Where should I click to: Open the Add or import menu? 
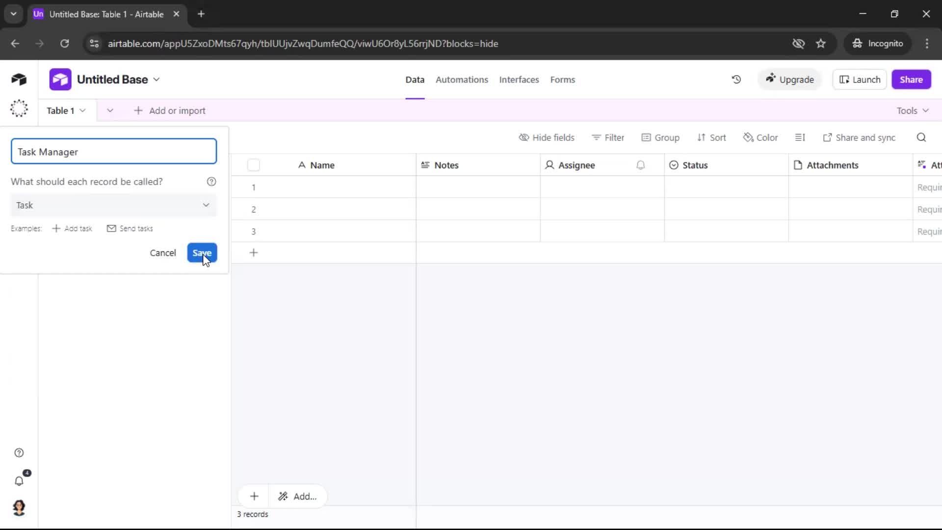[x=170, y=110]
